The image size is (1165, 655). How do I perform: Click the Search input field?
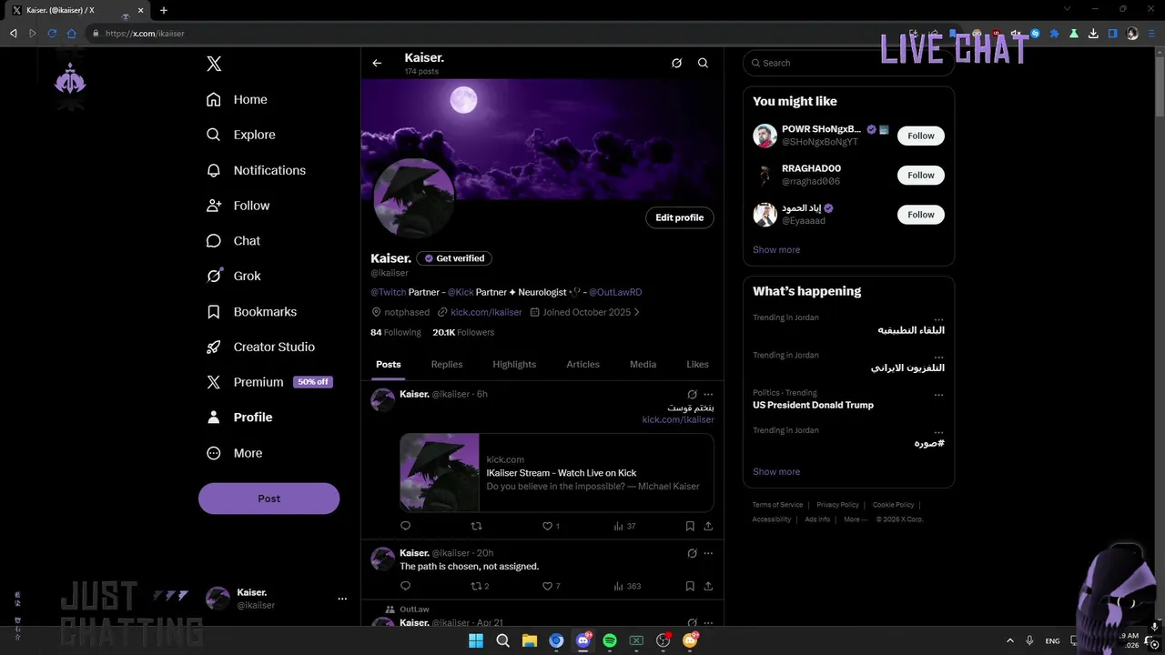848,63
